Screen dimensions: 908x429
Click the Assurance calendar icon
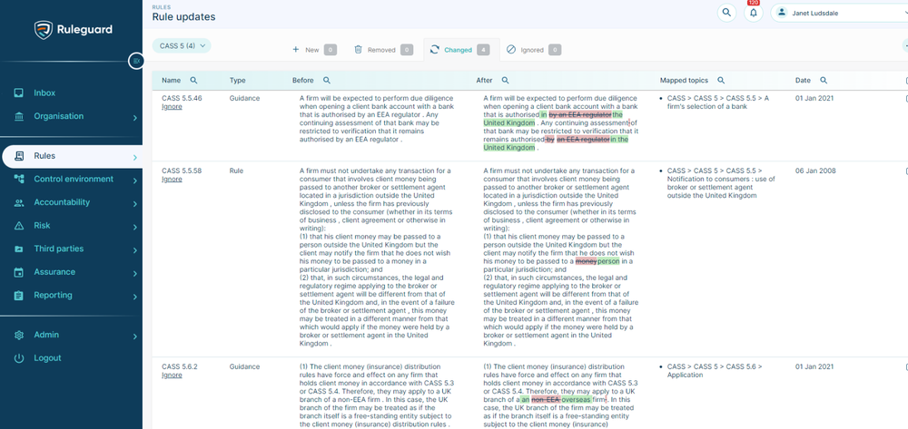click(18, 272)
